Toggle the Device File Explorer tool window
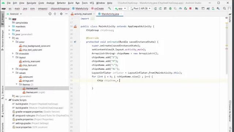This screenshot has width=234, height=132. tap(230, 111)
